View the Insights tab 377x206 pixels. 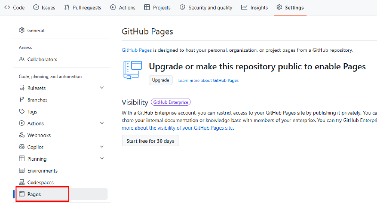(254, 8)
